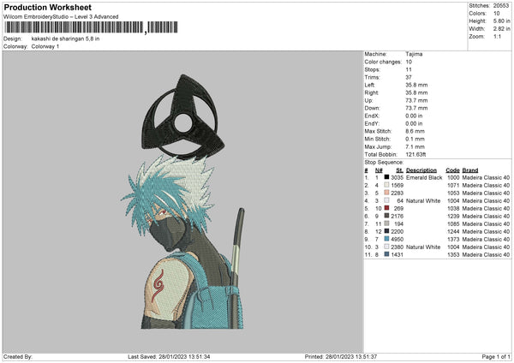Image resolution: width=514 pixels, height=363 pixels.
Task: Click the cream swatch beside stitch count 1569
Action: coord(386,185)
